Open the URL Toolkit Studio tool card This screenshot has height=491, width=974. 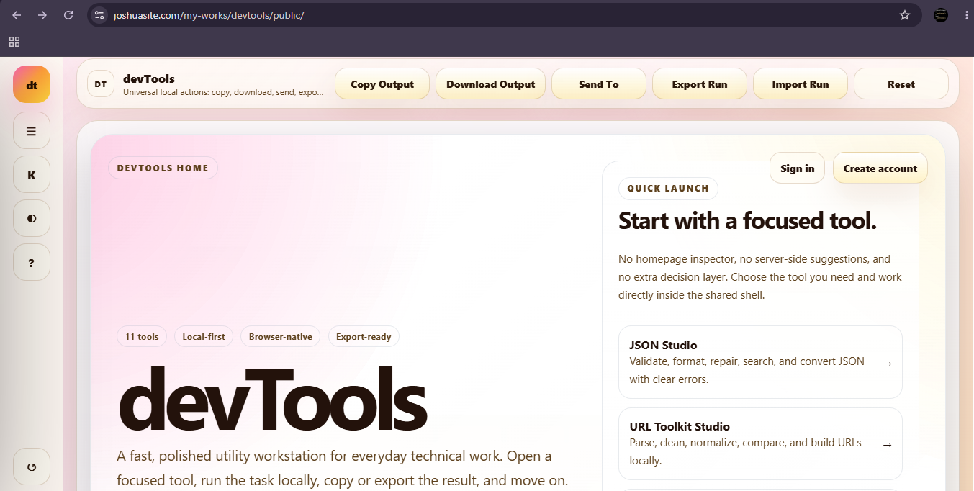click(760, 443)
